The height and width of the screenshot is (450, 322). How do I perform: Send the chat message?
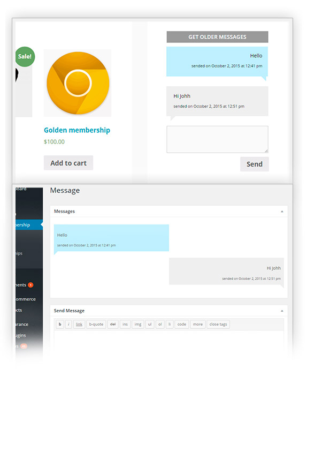pyautogui.click(x=255, y=164)
